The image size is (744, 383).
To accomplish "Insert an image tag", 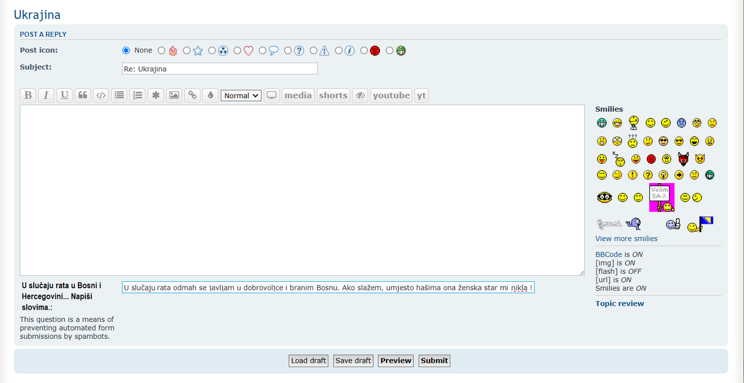I will click(x=174, y=95).
